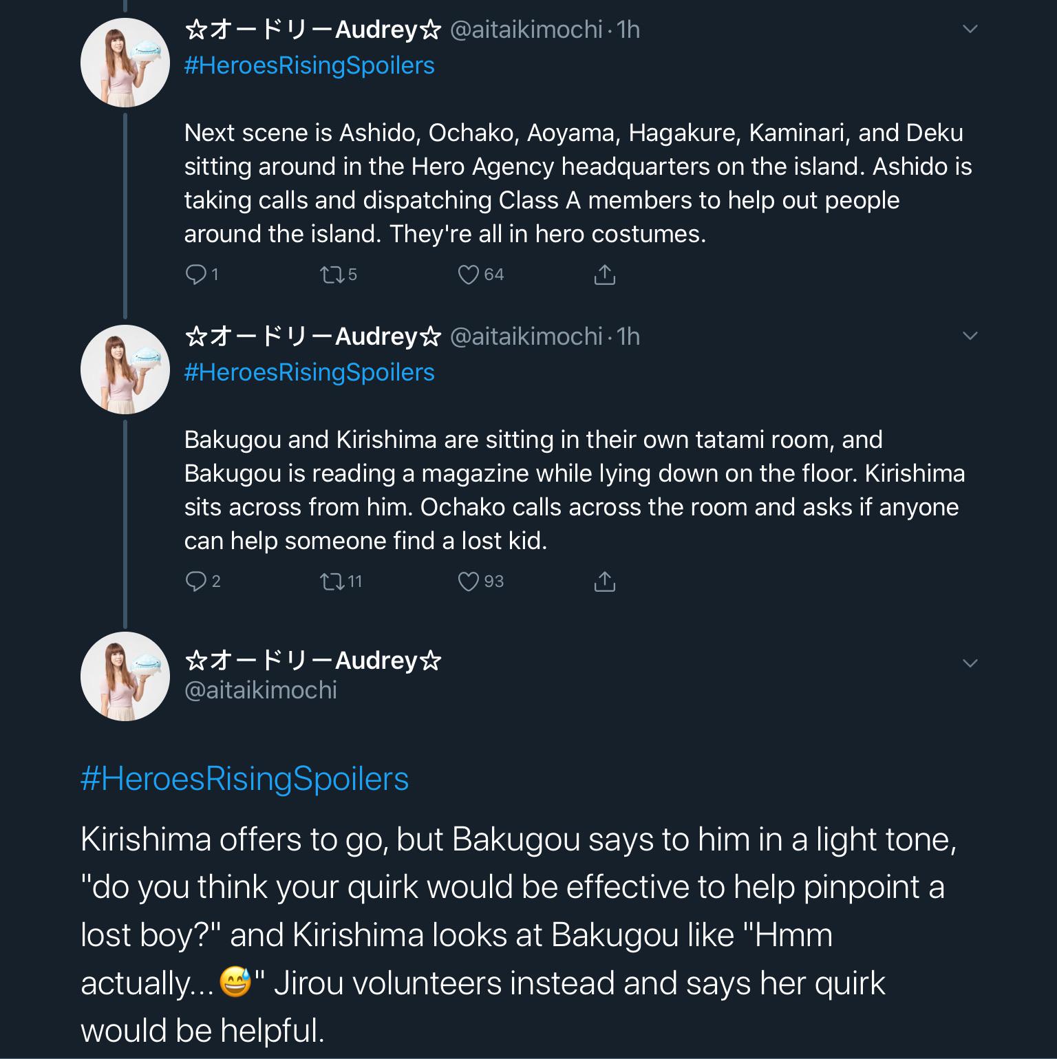Screen dimensions: 1057x1059
Task: Click the heart icon showing 64 likes
Action: [x=469, y=274]
